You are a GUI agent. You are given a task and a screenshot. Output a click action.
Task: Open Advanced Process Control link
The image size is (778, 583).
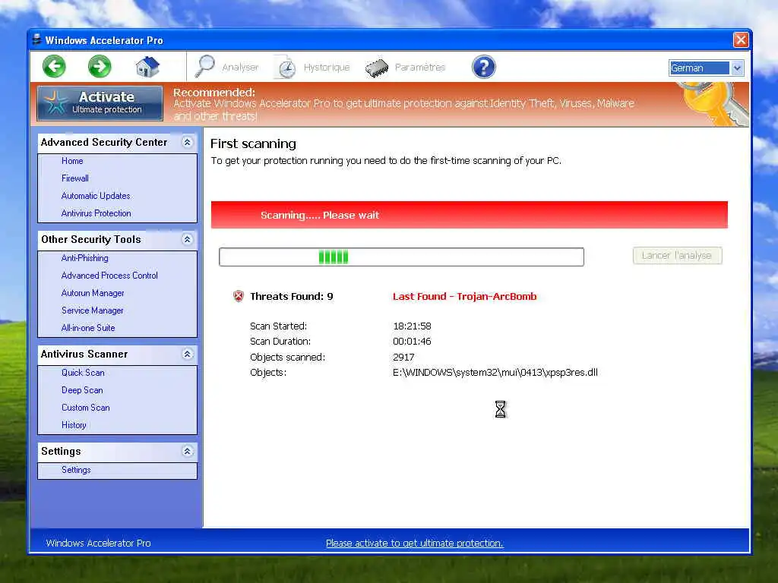coord(109,276)
